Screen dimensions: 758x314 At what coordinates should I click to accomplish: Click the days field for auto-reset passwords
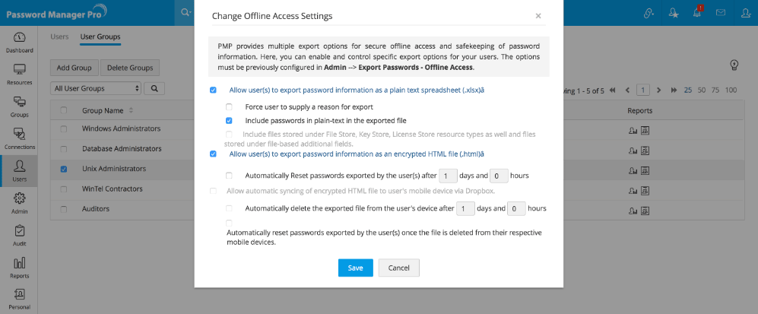(448, 176)
